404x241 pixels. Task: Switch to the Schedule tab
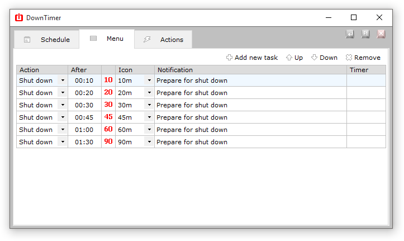(x=47, y=40)
